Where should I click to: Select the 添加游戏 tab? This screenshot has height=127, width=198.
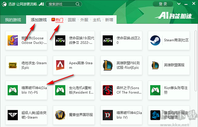[39, 20]
